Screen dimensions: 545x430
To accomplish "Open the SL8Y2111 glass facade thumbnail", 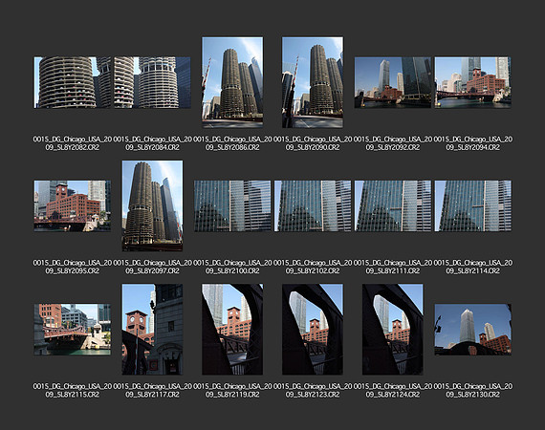I will tap(393, 205).
